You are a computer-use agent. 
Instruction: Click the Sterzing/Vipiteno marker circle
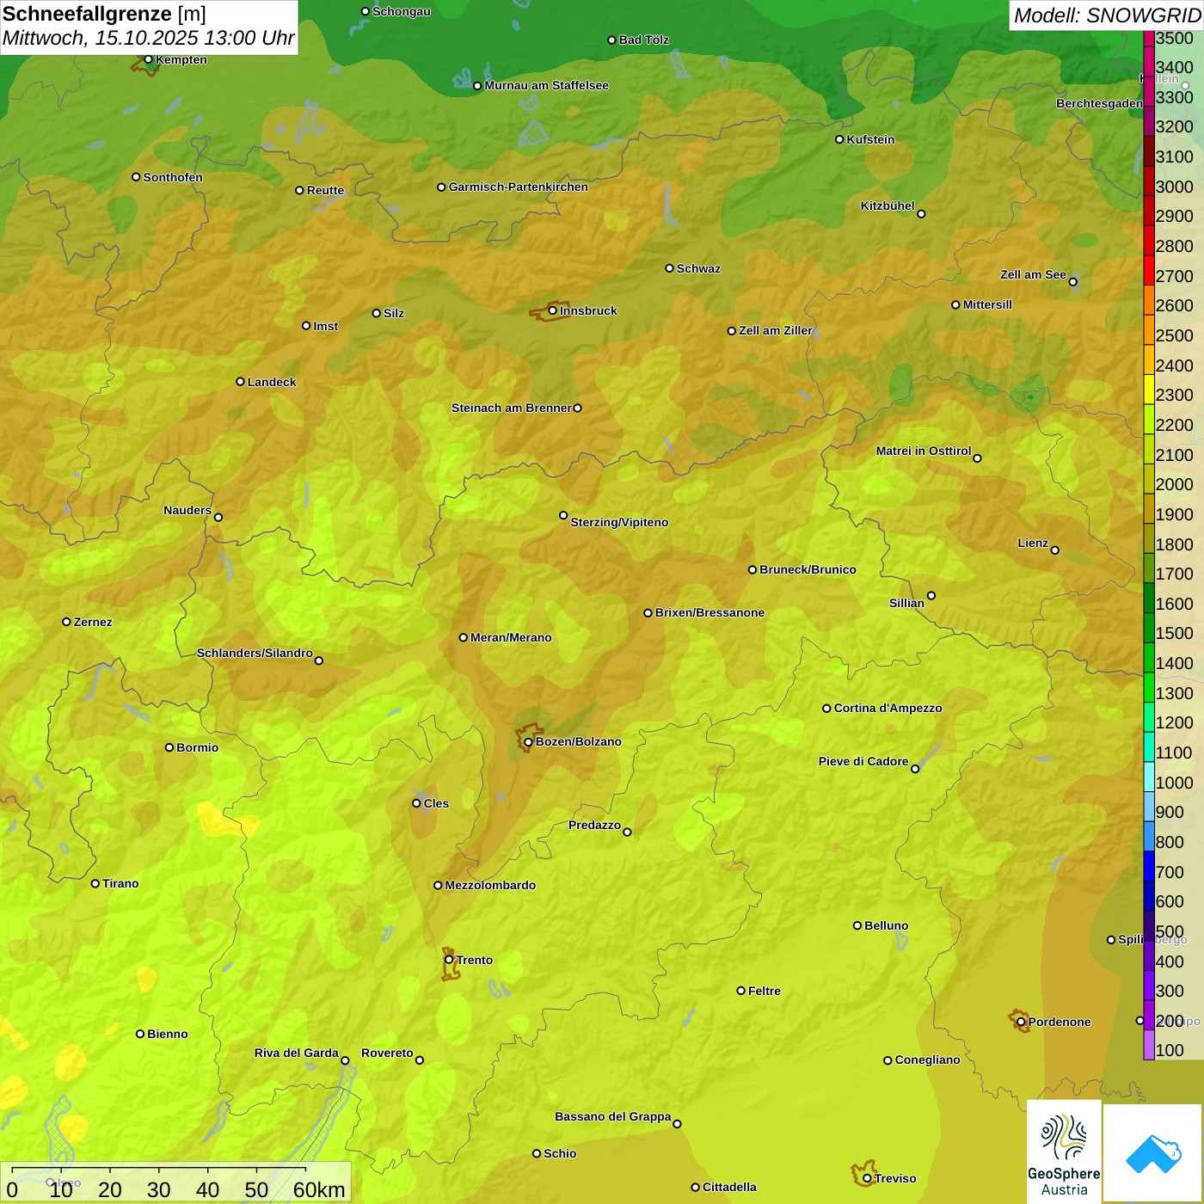(563, 515)
